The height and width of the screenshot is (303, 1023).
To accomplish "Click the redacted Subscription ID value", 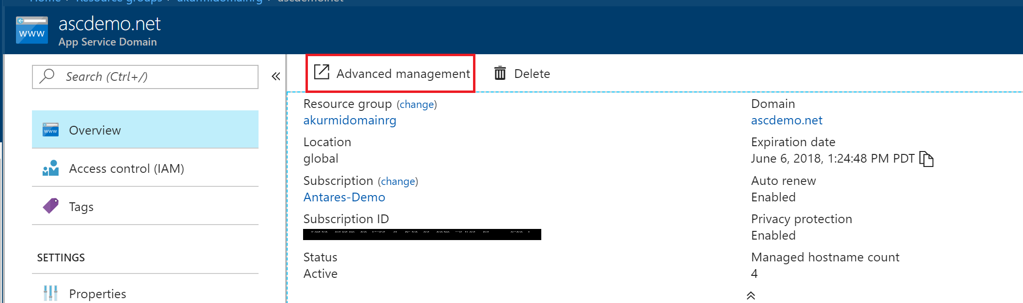I will coord(422,235).
